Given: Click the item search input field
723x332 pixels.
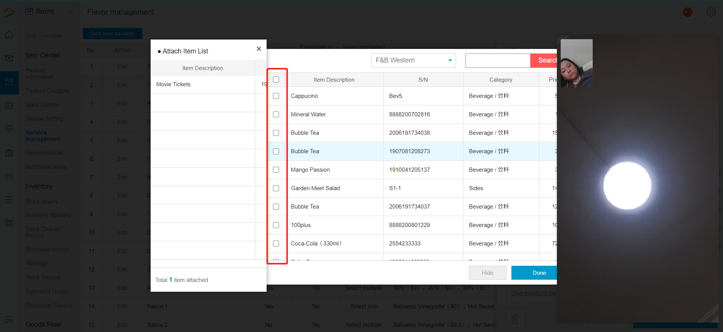Looking at the screenshot, I should [x=498, y=61].
